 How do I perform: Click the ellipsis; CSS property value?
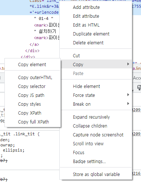14,150
